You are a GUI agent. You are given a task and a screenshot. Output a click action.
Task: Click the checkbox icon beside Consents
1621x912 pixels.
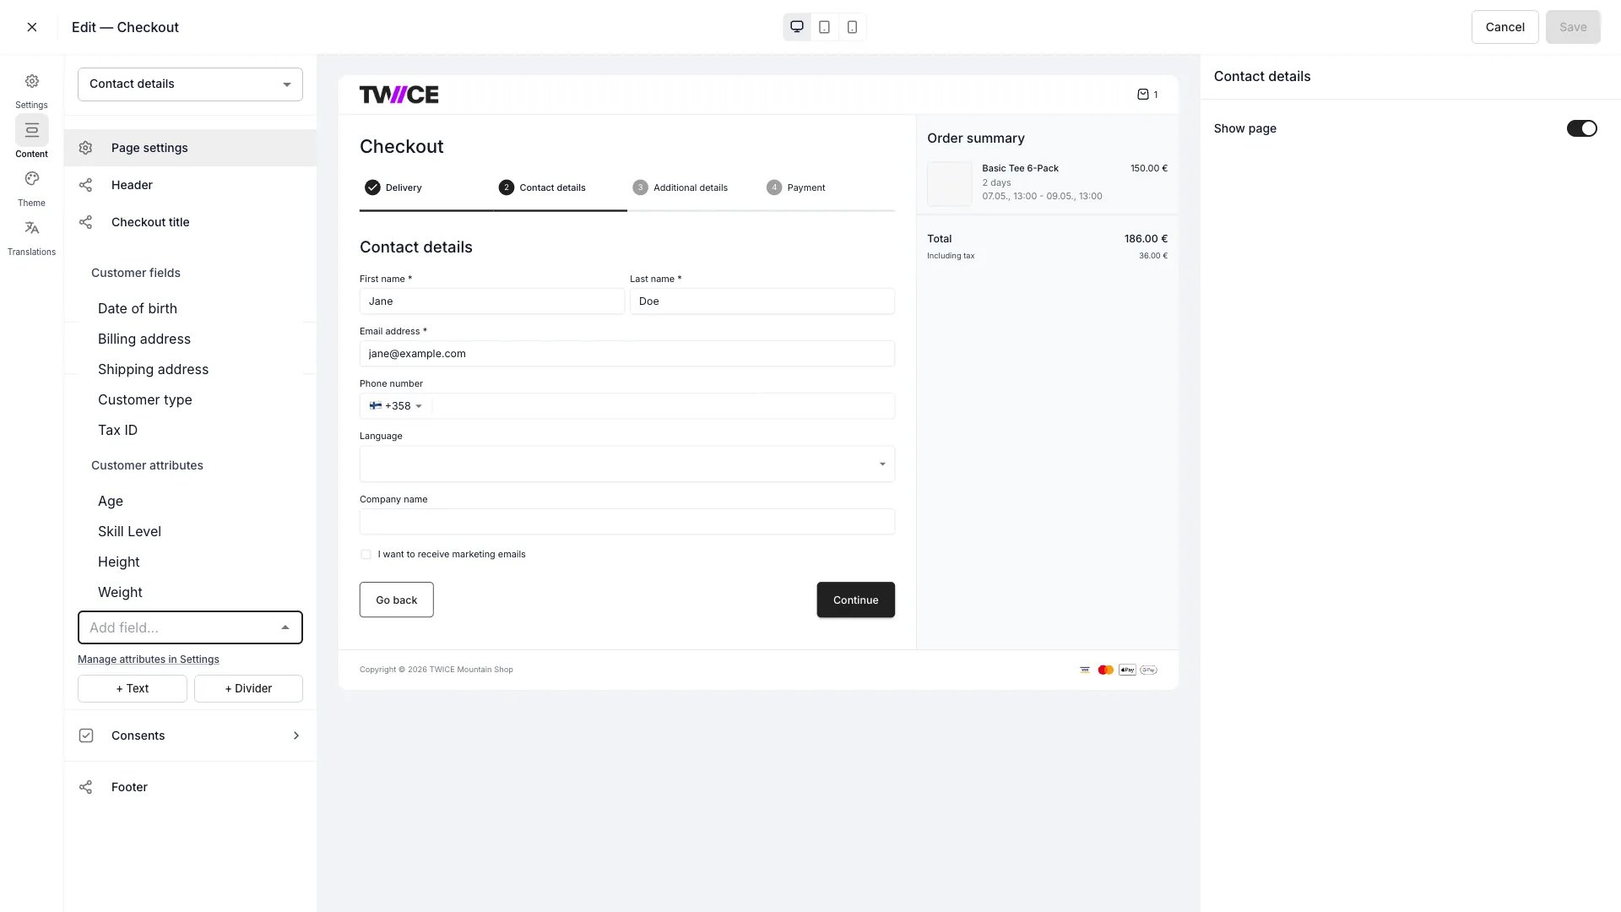click(85, 736)
